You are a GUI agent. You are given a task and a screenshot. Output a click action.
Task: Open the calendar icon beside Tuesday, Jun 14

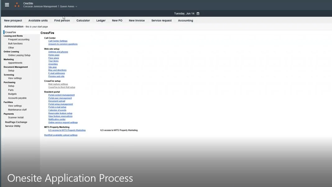pos(198,14)
